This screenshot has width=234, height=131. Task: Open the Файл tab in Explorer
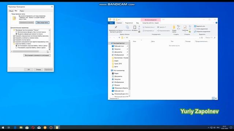(111, 23)
